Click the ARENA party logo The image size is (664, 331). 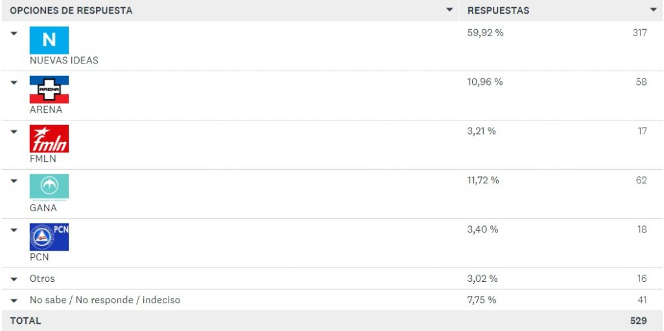point(49,89)
